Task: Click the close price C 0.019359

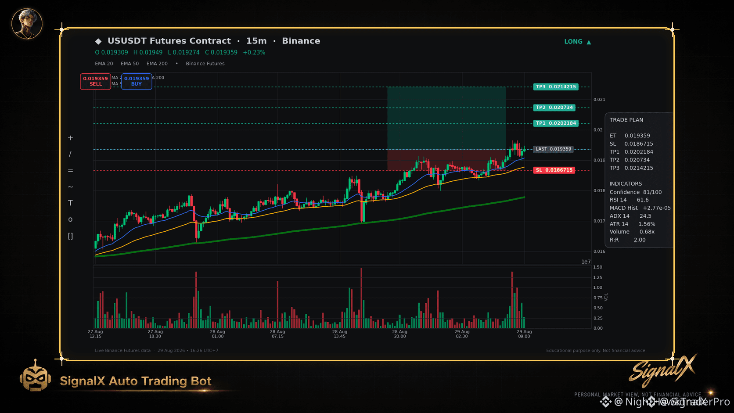Action: [221, 52]
